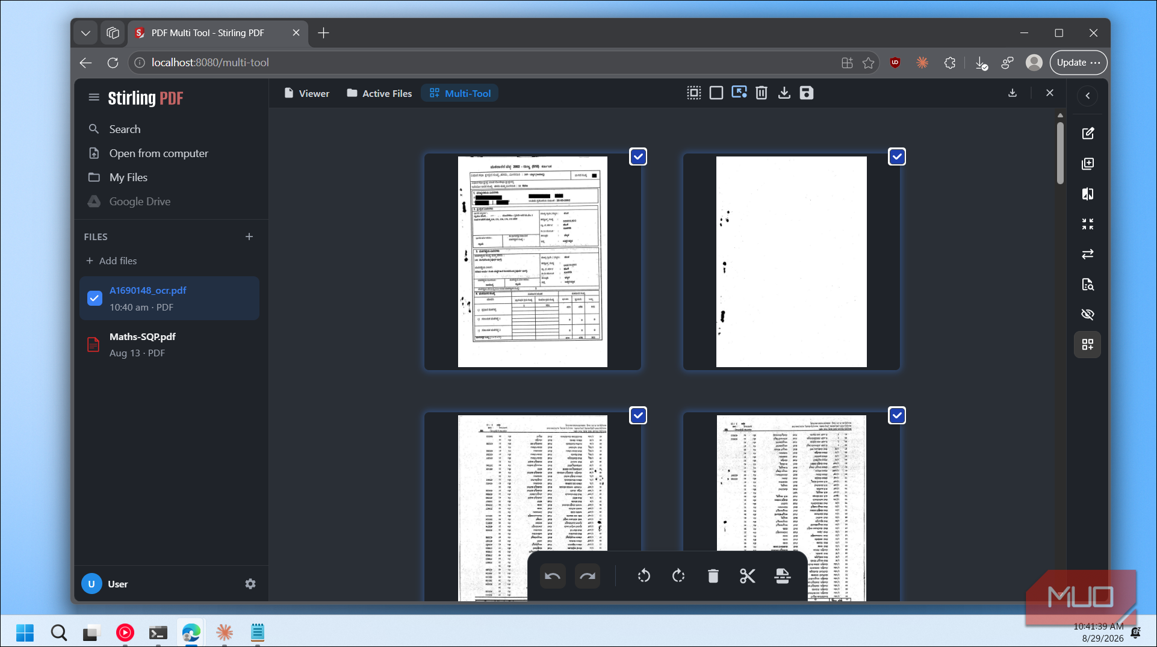
Task: Switch to the Viewer tab
Action: (x=307, y=93)
